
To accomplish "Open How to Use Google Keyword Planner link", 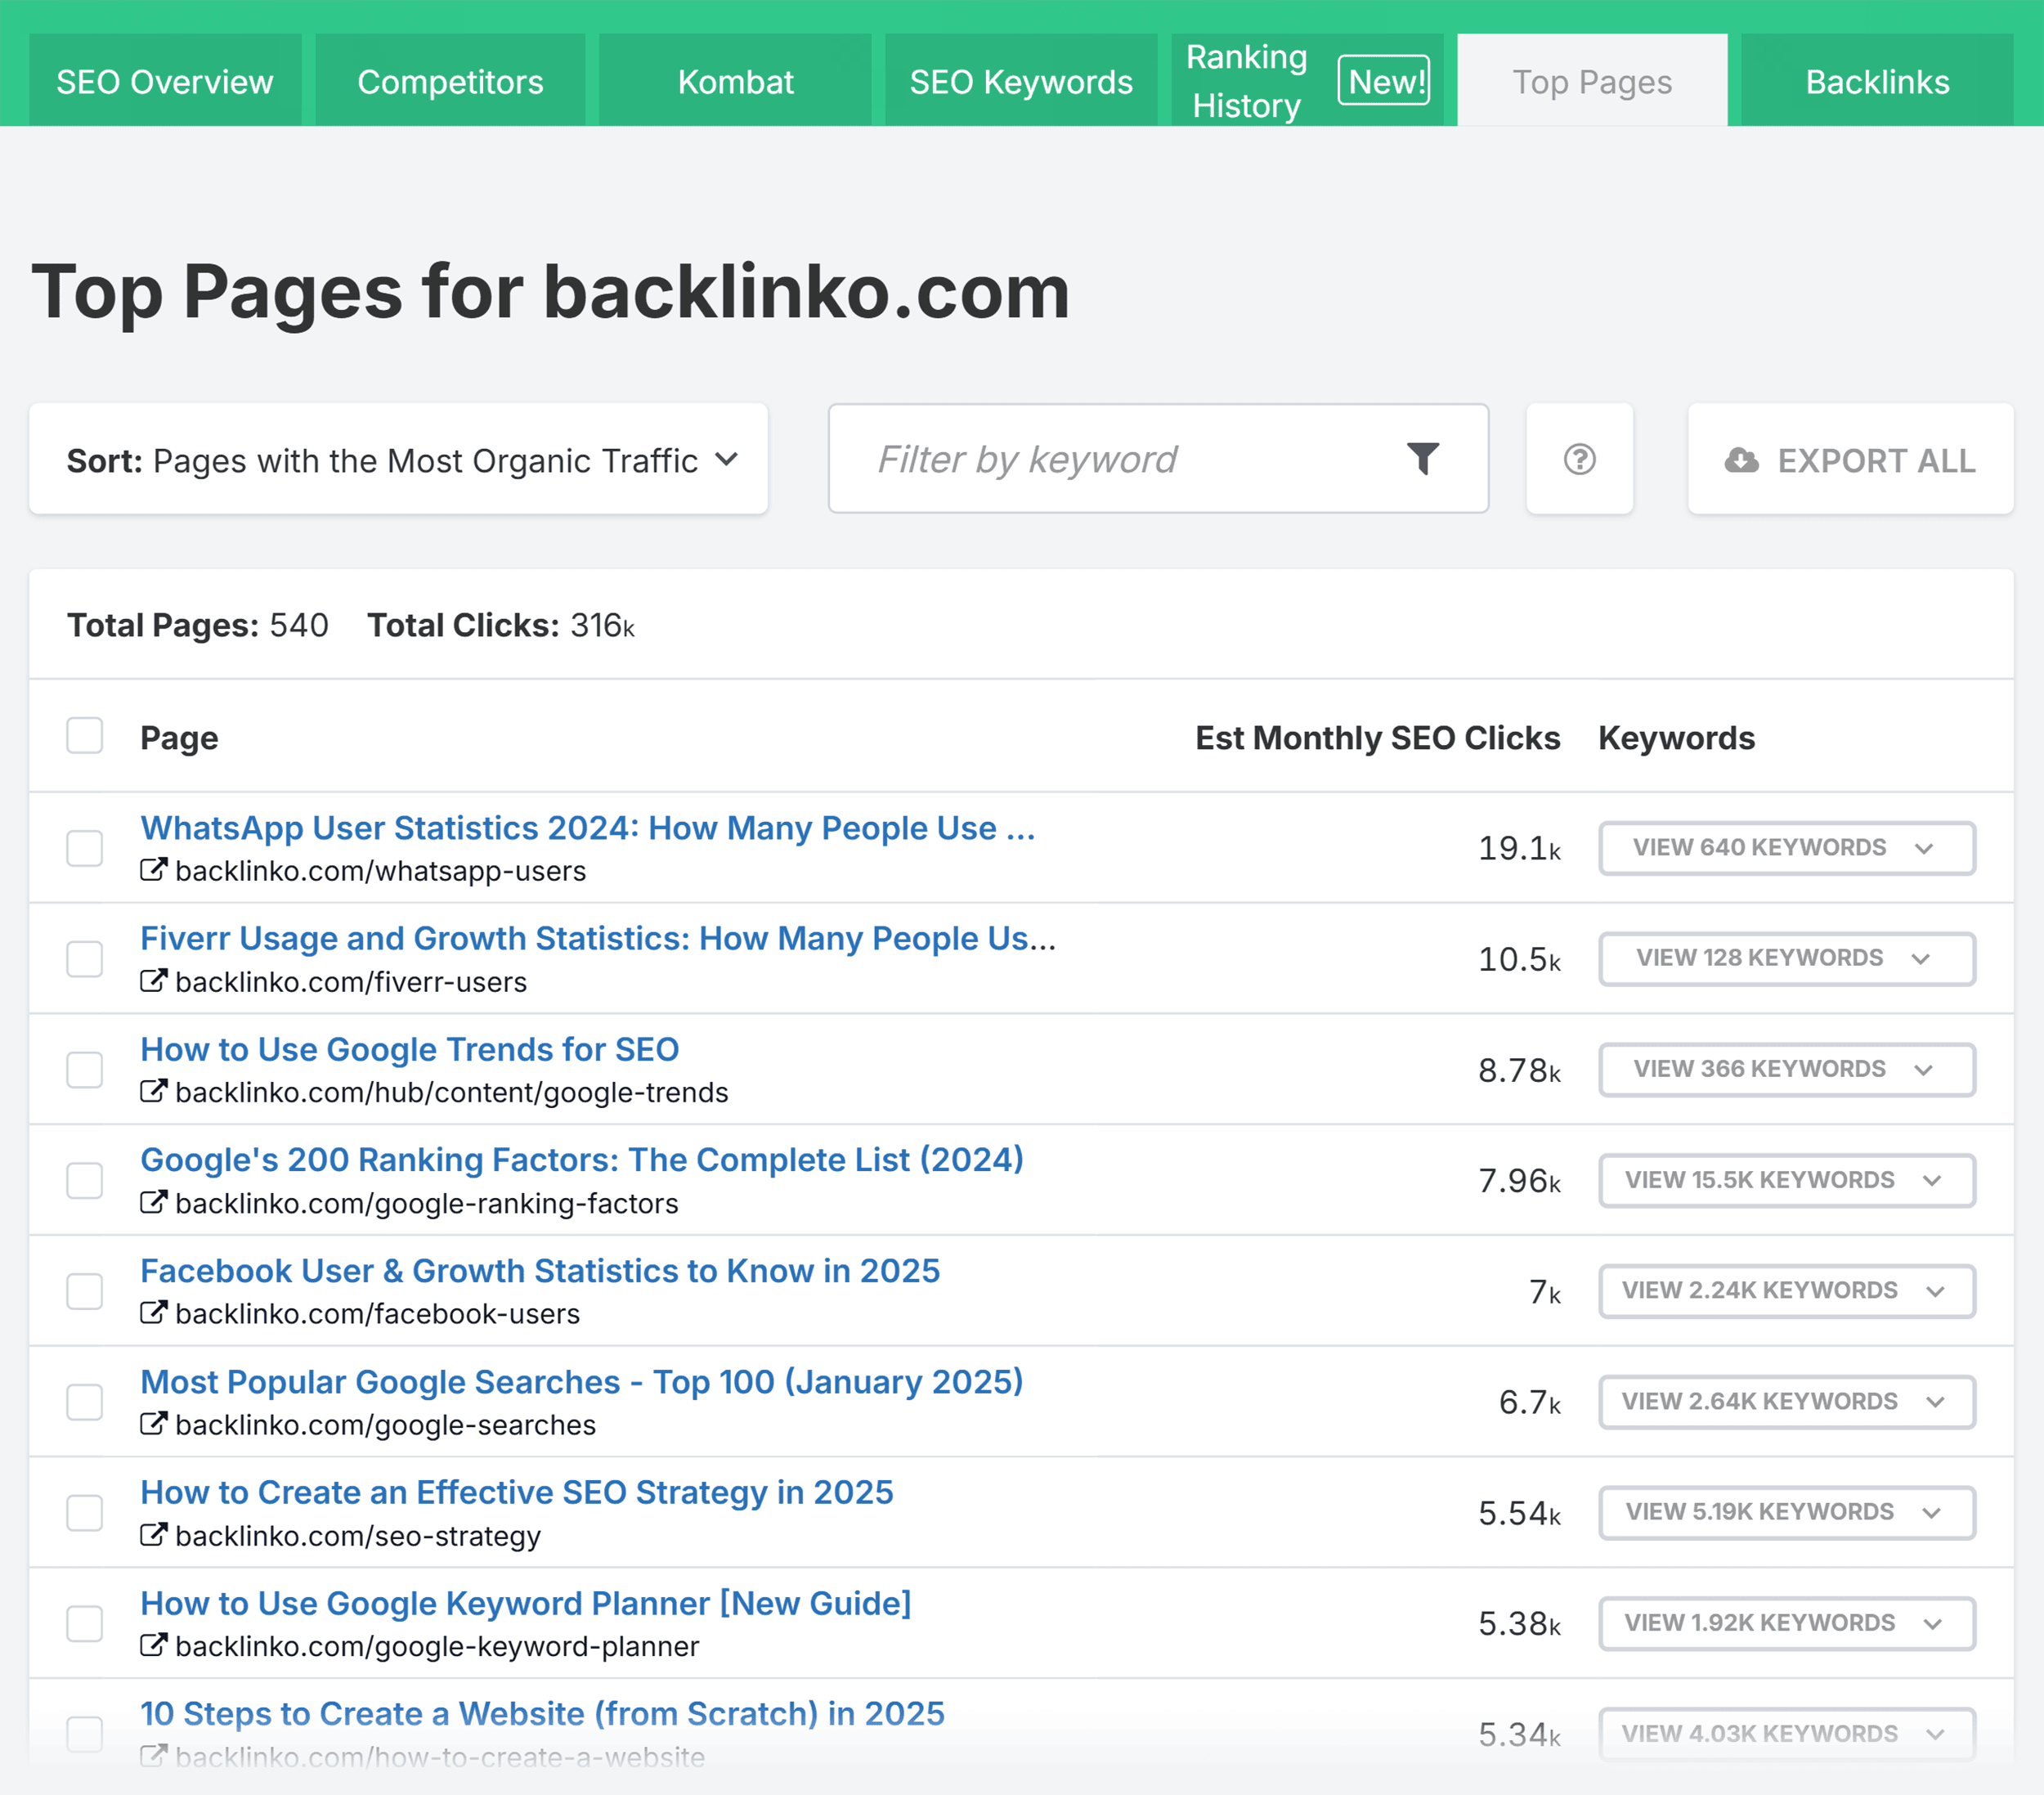I will pos(526,1603).
